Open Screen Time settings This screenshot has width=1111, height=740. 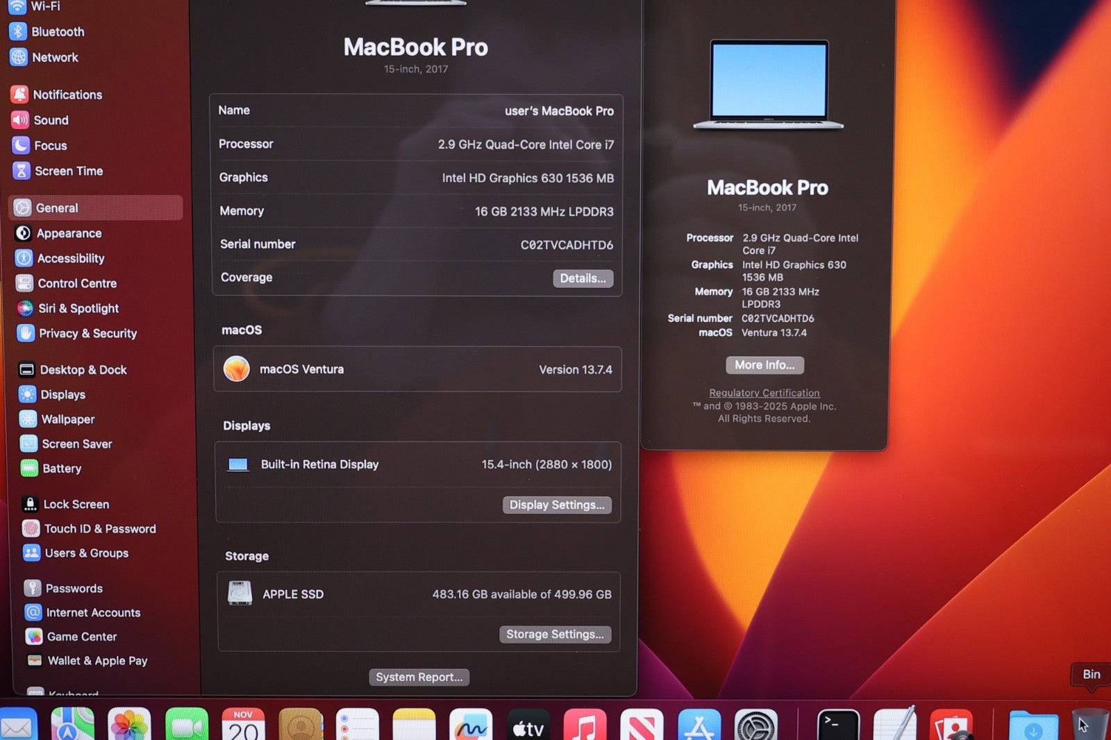(x=68, y=171)
